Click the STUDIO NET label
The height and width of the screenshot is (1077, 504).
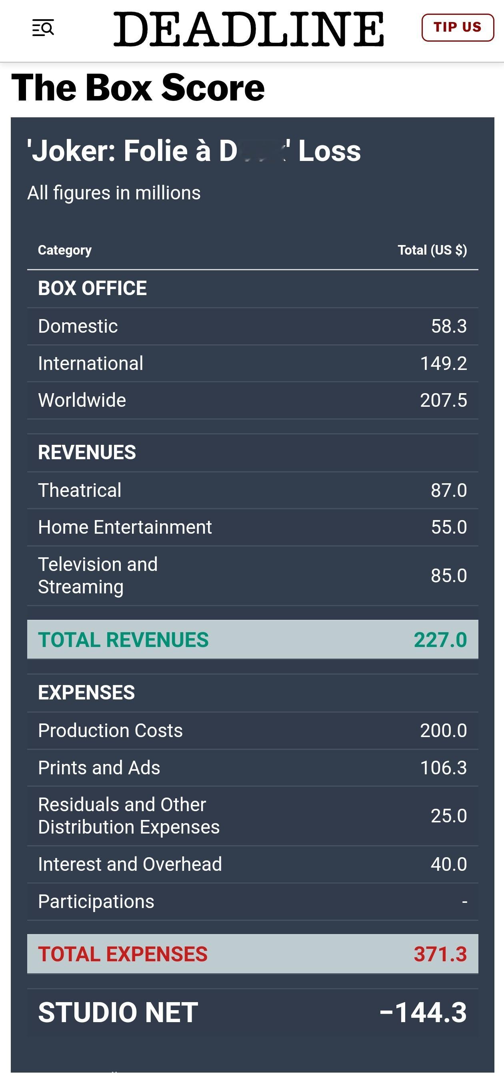(118, 1012)
